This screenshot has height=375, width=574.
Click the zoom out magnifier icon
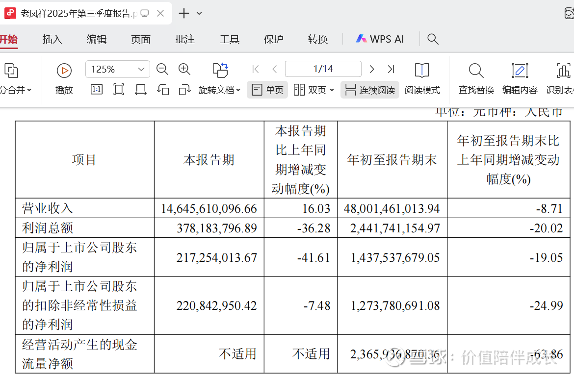coord(162,69)
